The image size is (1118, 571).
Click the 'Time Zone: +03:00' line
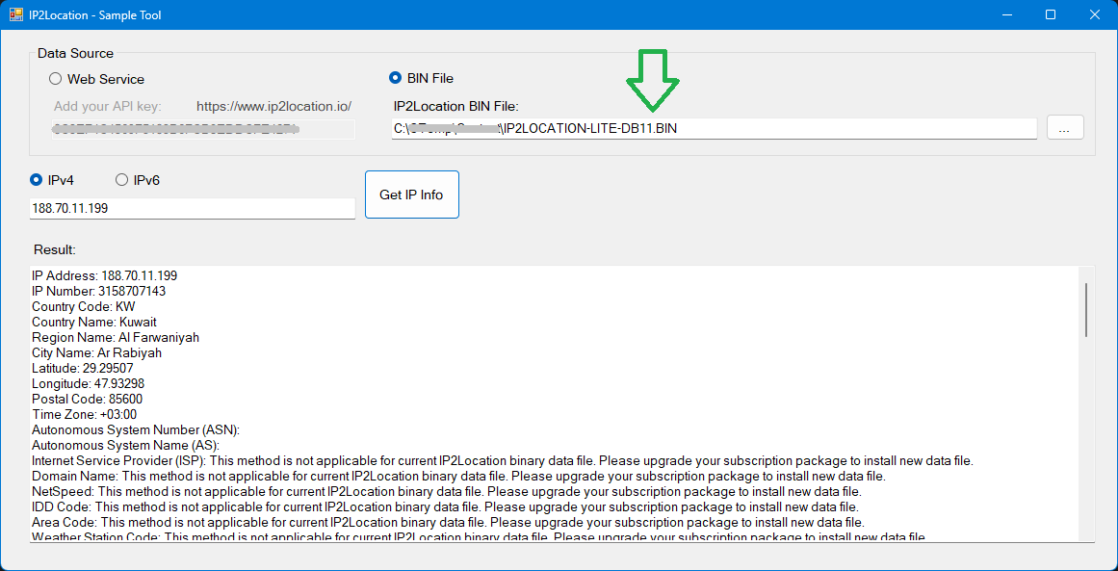pos(84,414)
